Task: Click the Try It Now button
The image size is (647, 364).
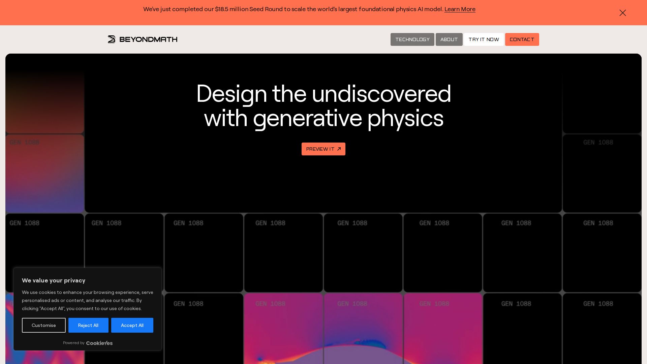Action: pos(484,39)
